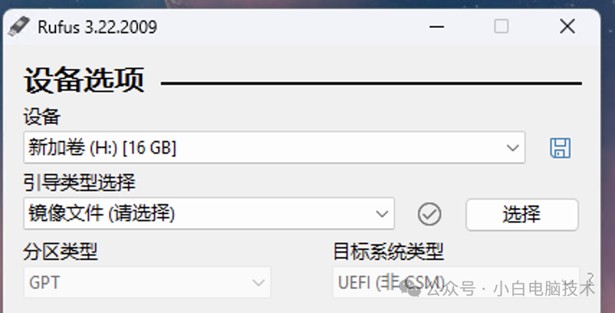The height and width of the screenshot is (313, 615).
Task: Click the floppy disk save-image icon
Action: click(560, 148)
